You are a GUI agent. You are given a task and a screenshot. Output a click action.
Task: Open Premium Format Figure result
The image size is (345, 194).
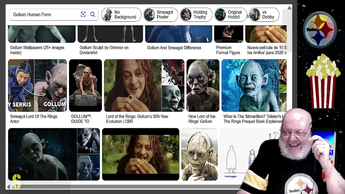228,50
